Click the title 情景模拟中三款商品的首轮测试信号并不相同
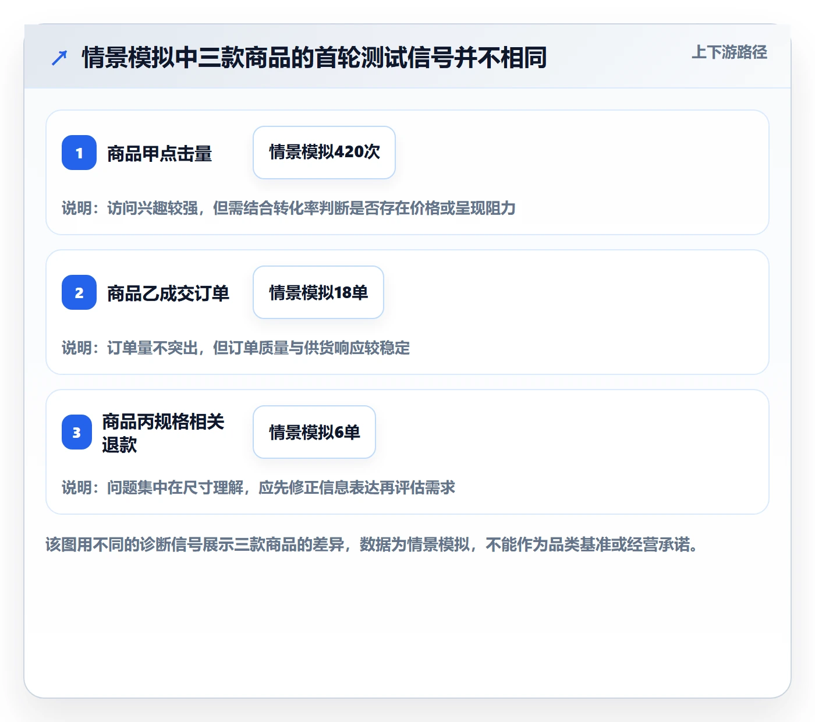This screenshot has width=815, height=722. [314, 58]
